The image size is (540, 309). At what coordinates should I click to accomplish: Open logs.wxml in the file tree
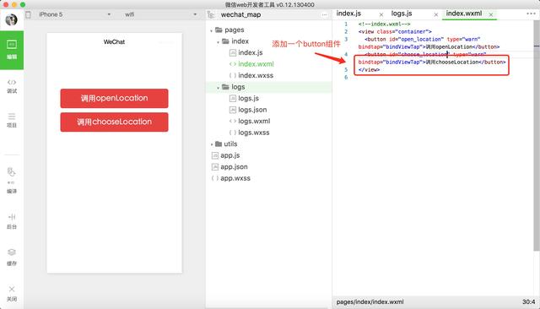click(x=254, y=122)
